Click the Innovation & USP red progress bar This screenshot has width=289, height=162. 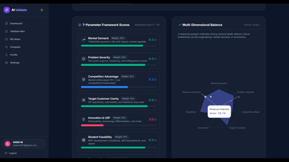93,125
